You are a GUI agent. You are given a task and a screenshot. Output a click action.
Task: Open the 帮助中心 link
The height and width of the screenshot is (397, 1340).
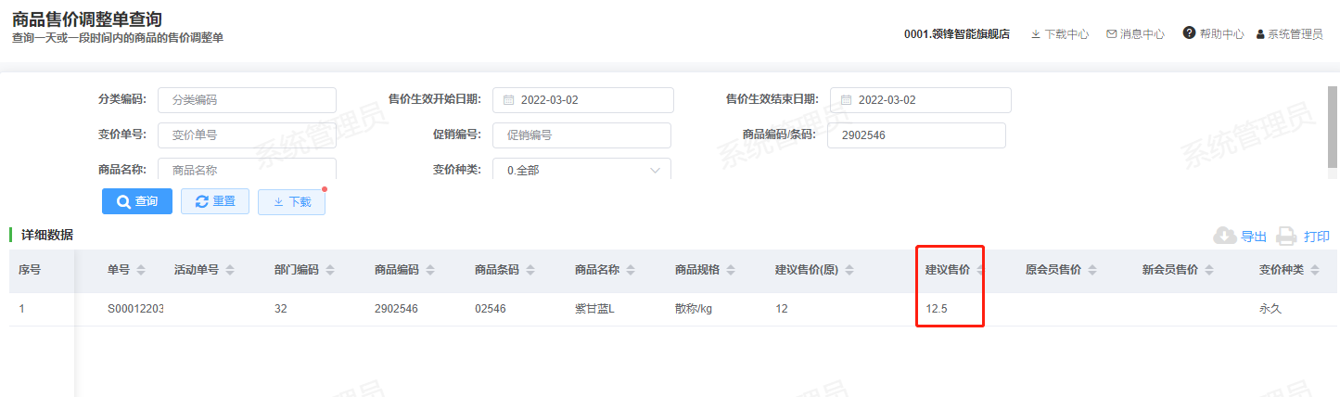click(1221, 34)
